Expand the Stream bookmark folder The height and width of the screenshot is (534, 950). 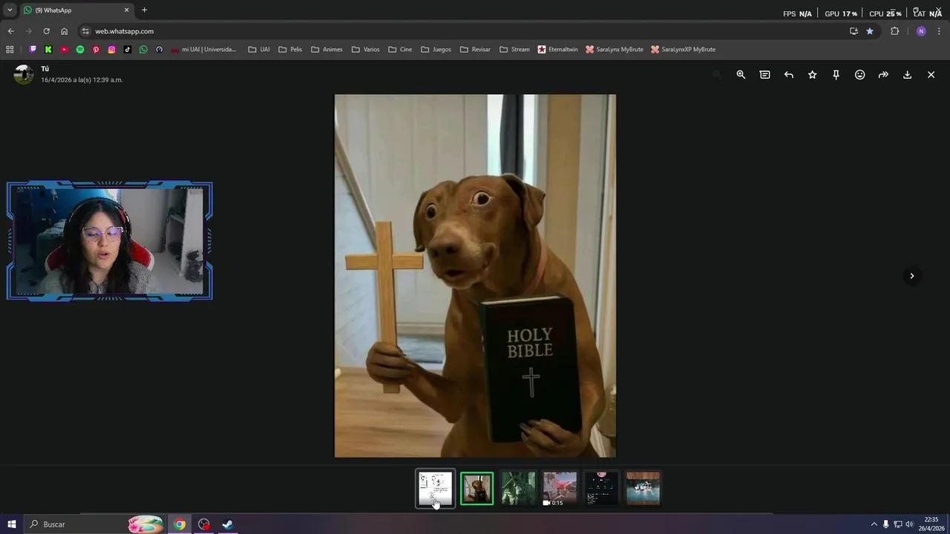point(514,50)
